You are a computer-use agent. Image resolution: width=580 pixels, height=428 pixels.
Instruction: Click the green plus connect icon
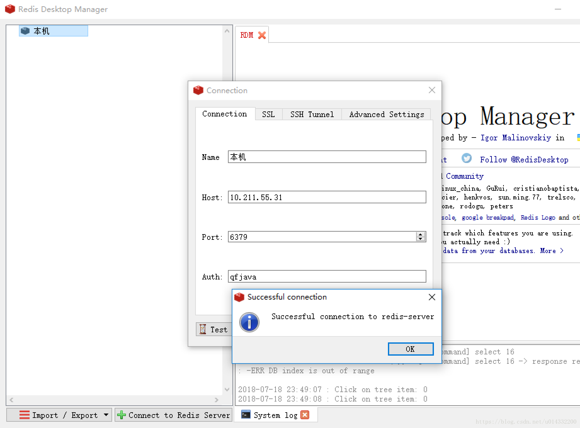(121, 415)
